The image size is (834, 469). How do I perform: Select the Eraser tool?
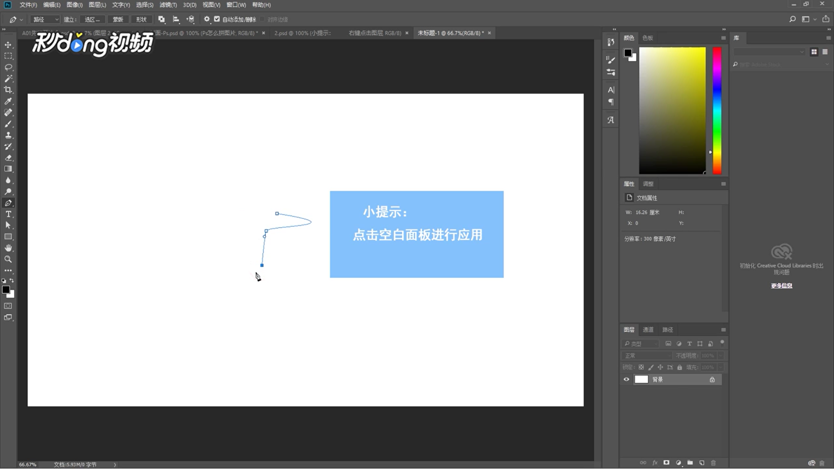[8, 158]
